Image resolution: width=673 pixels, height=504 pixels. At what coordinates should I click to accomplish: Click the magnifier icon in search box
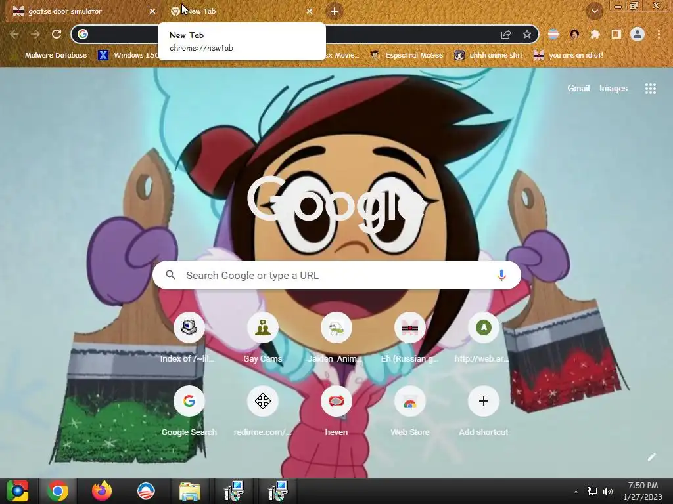170,275
